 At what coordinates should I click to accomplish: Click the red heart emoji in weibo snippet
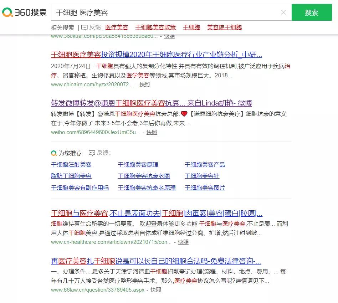click(184, 114)
